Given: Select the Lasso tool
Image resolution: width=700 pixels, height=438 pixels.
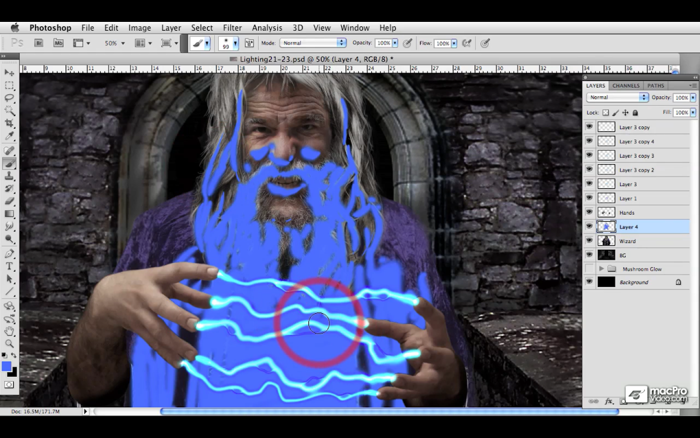Looking at the screenshot, I should click(x=9, y=98).
